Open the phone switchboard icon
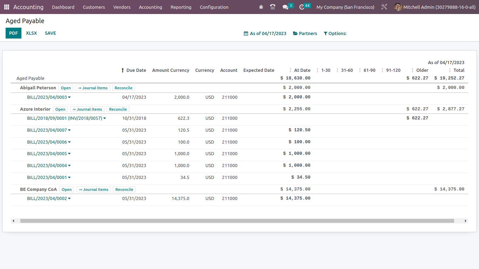 (x=273, y=7)
